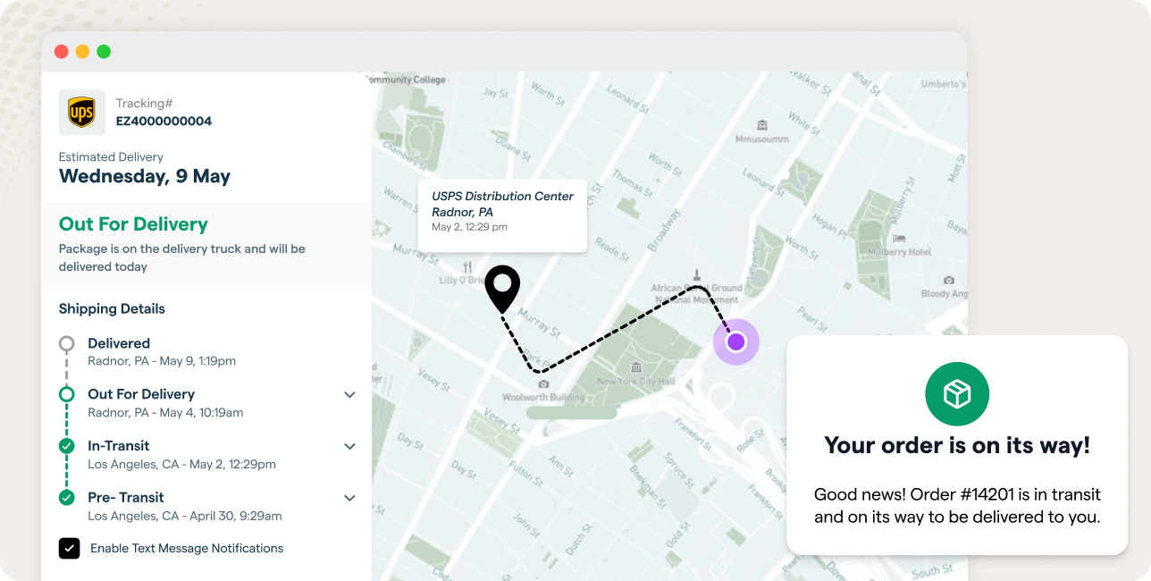Screen dimensions: 1151x581
Task: Click the tracking number EZ4000000004
Action: pyautogui.click(x=164, y=121)
